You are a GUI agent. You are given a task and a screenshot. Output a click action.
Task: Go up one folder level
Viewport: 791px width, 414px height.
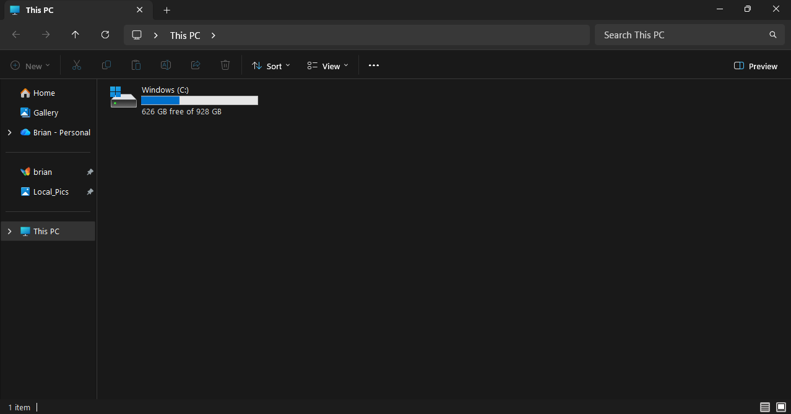click(76, 35)
